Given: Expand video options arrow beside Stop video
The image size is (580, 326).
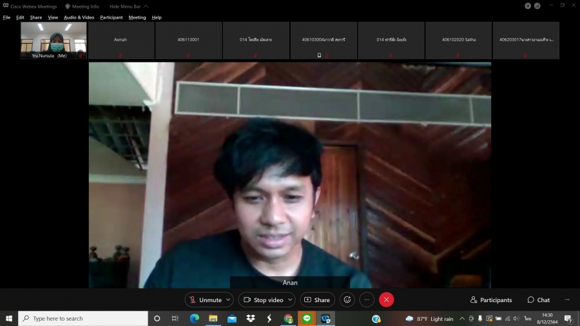Looking at the screenshot, I should tap(291, 300).
